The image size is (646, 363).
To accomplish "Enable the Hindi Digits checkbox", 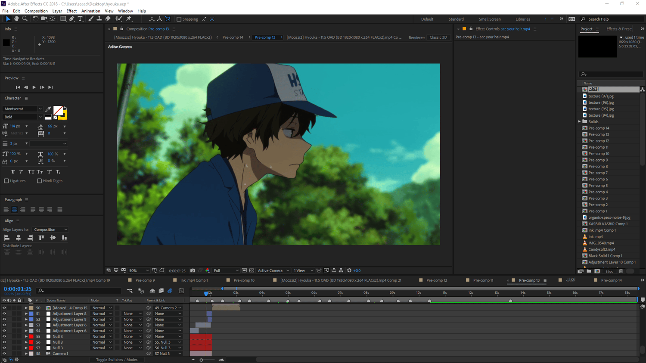I will [x=39, y=181].
